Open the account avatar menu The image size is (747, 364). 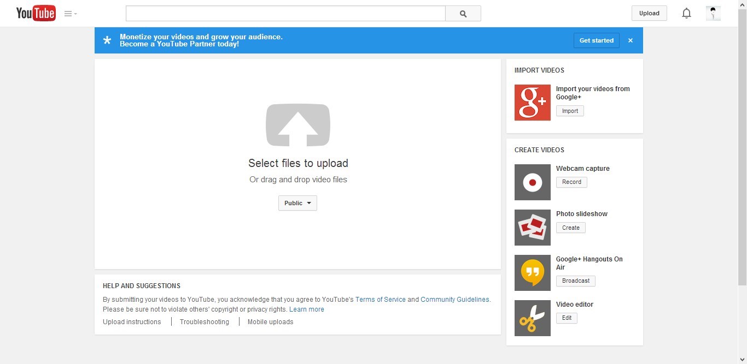713,13
